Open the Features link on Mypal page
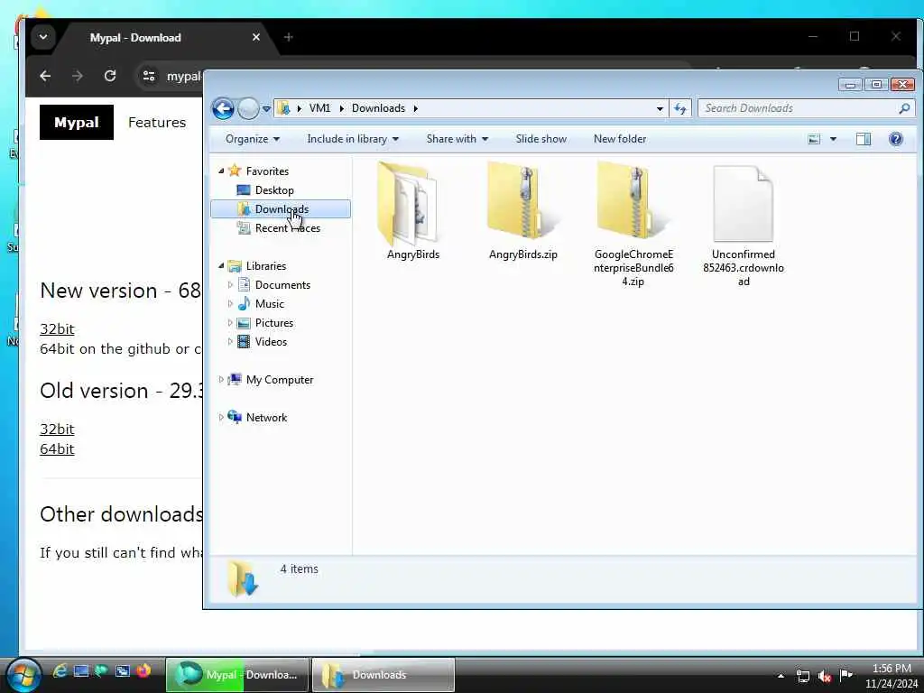Viewport: 924px width, 693px height. pyautogui.click(x=157, y=122)
